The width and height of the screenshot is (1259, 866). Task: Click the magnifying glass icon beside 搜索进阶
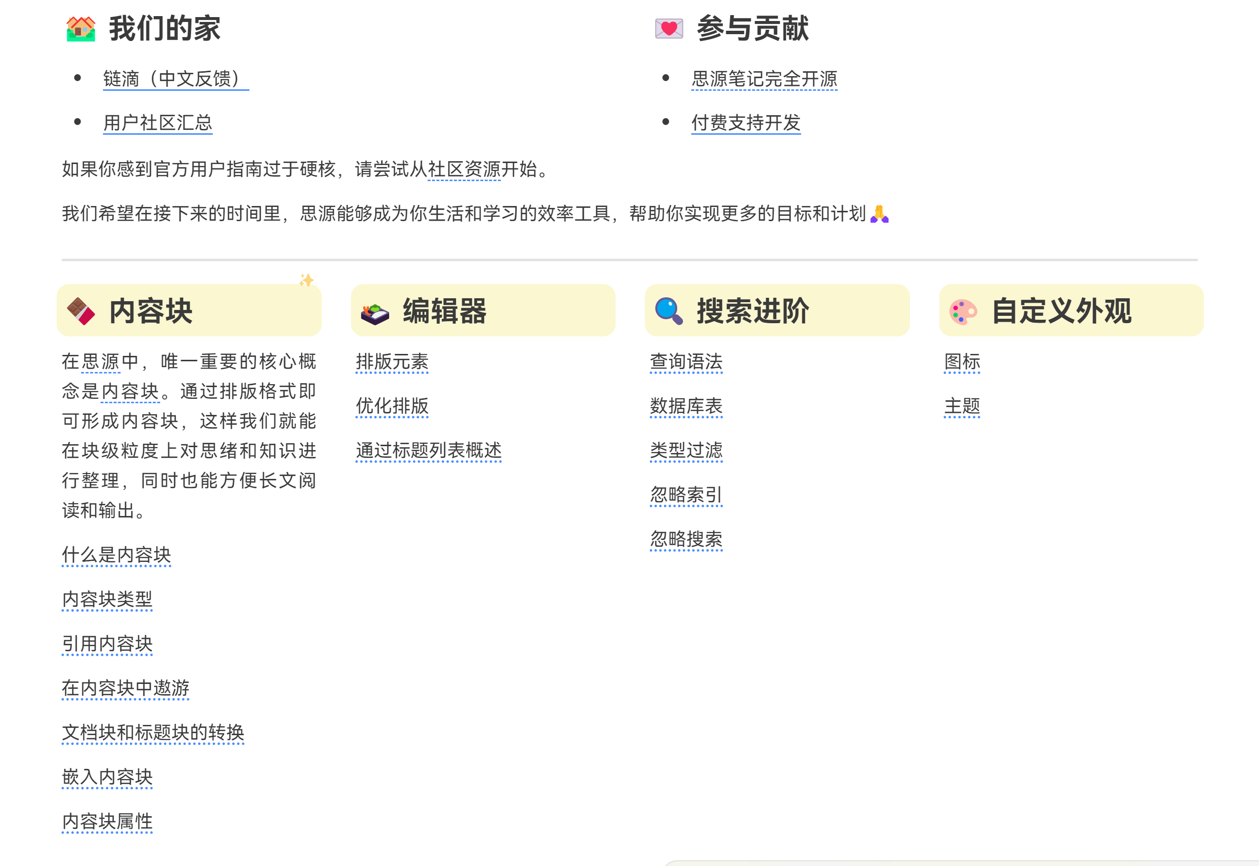click(669, 311)
